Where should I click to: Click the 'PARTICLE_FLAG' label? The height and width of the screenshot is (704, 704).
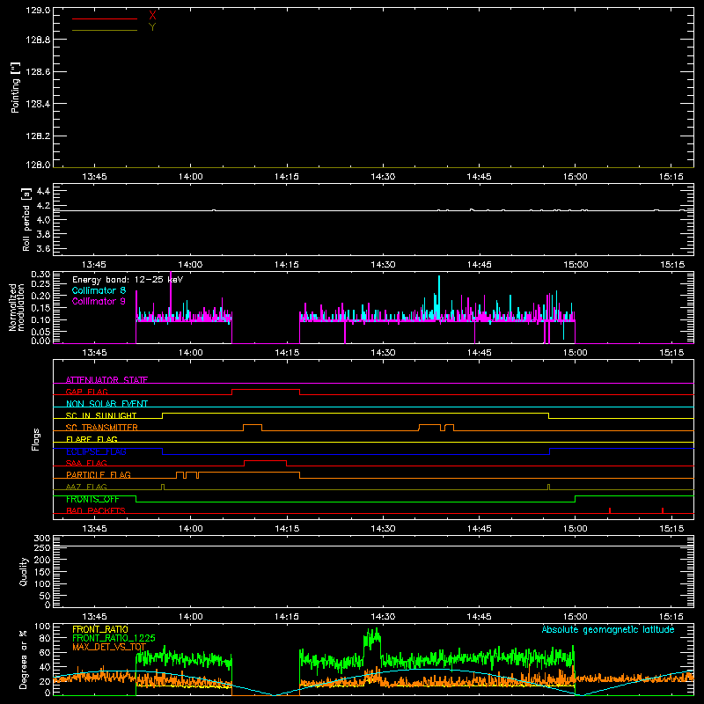point(99,474)
